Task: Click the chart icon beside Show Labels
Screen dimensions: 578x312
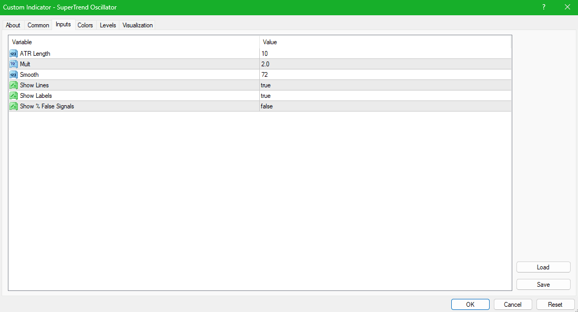Action: pos(13,95)
